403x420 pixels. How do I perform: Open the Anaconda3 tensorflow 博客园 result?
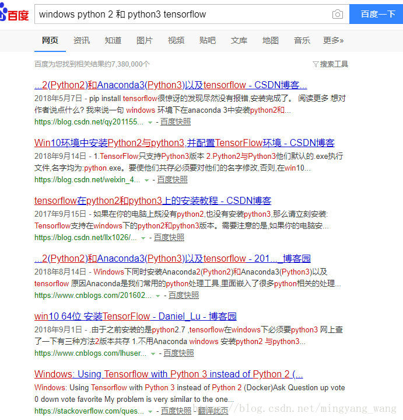pyautogui.click(x=173, y=258)
